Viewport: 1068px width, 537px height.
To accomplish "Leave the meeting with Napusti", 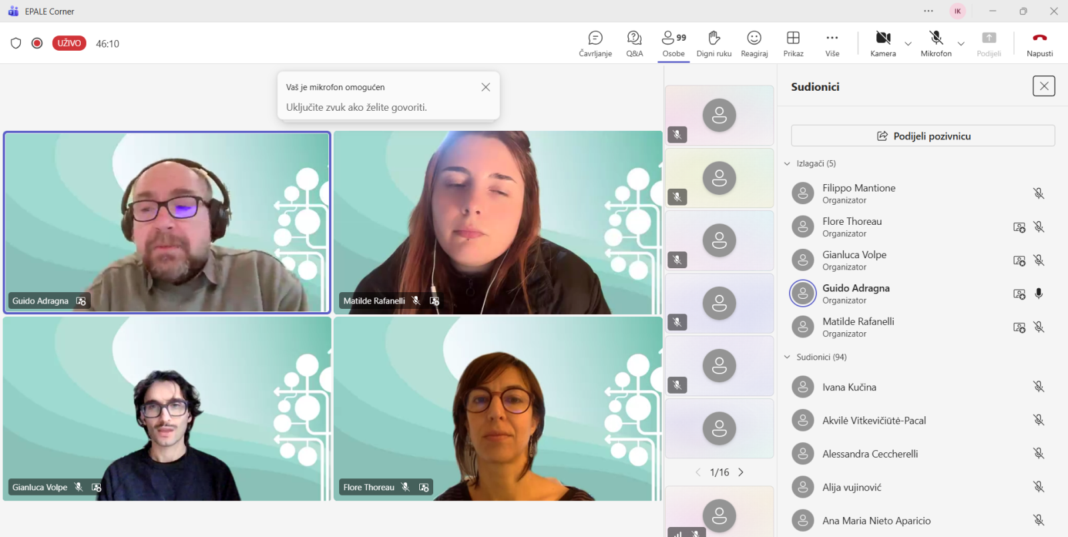I will click(1039, 43).
